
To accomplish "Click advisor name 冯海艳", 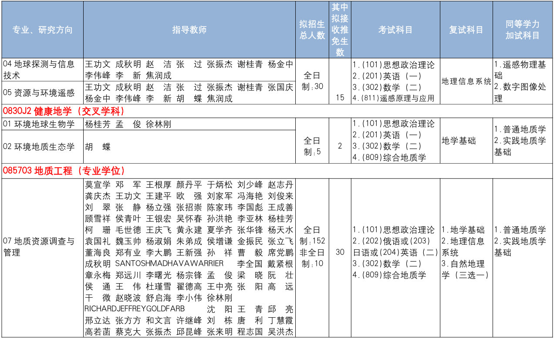I will (x=250, y=196).
